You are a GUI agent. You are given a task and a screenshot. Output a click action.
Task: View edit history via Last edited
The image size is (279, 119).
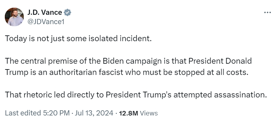[x=23, y=113]
